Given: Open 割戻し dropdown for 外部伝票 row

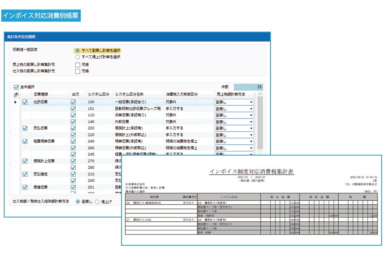Looking at the screenshot, I should [234, 122].
